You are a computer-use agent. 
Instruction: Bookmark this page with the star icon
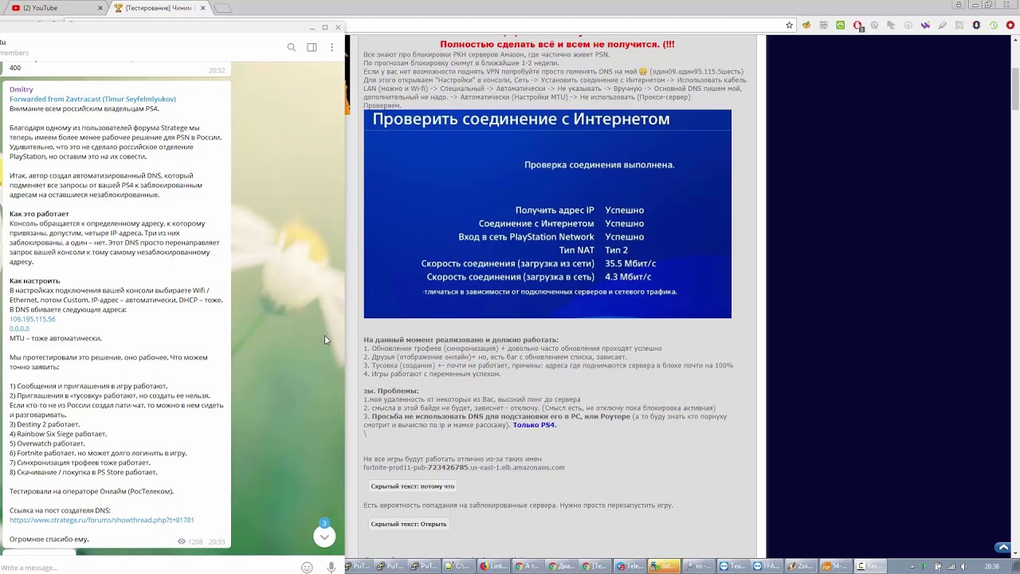click(x=790, y=26)
